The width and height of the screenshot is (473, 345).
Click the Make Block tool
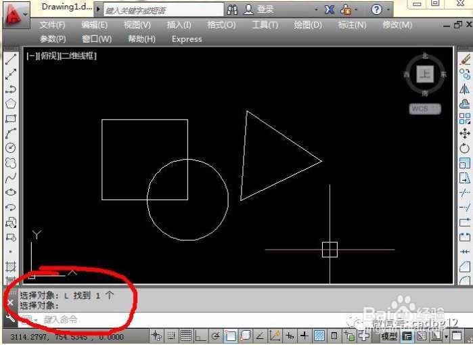tap(11, 237)
